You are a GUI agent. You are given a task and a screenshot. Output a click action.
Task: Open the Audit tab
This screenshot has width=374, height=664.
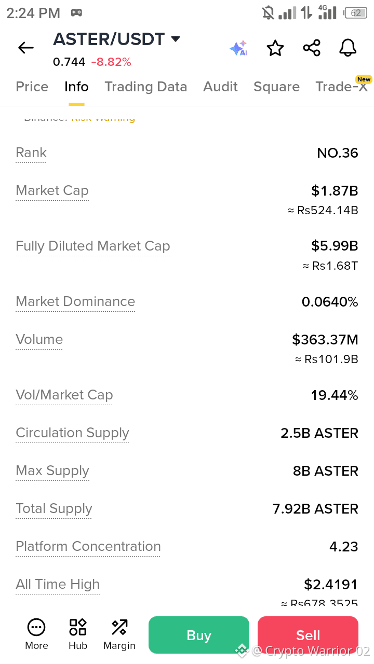[220, 87]
